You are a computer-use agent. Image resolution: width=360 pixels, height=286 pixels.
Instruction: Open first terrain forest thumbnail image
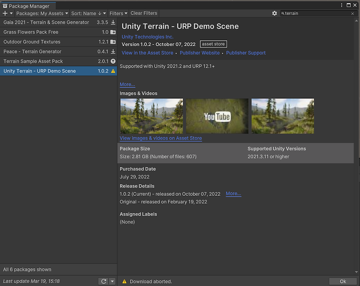[152, 116]
